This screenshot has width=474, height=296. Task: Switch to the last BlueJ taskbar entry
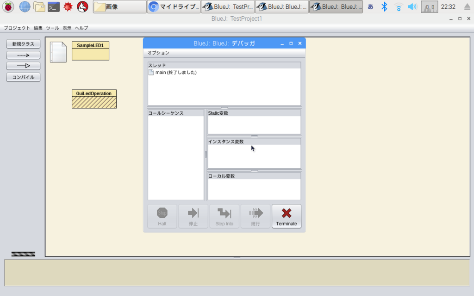click(336, 6)
